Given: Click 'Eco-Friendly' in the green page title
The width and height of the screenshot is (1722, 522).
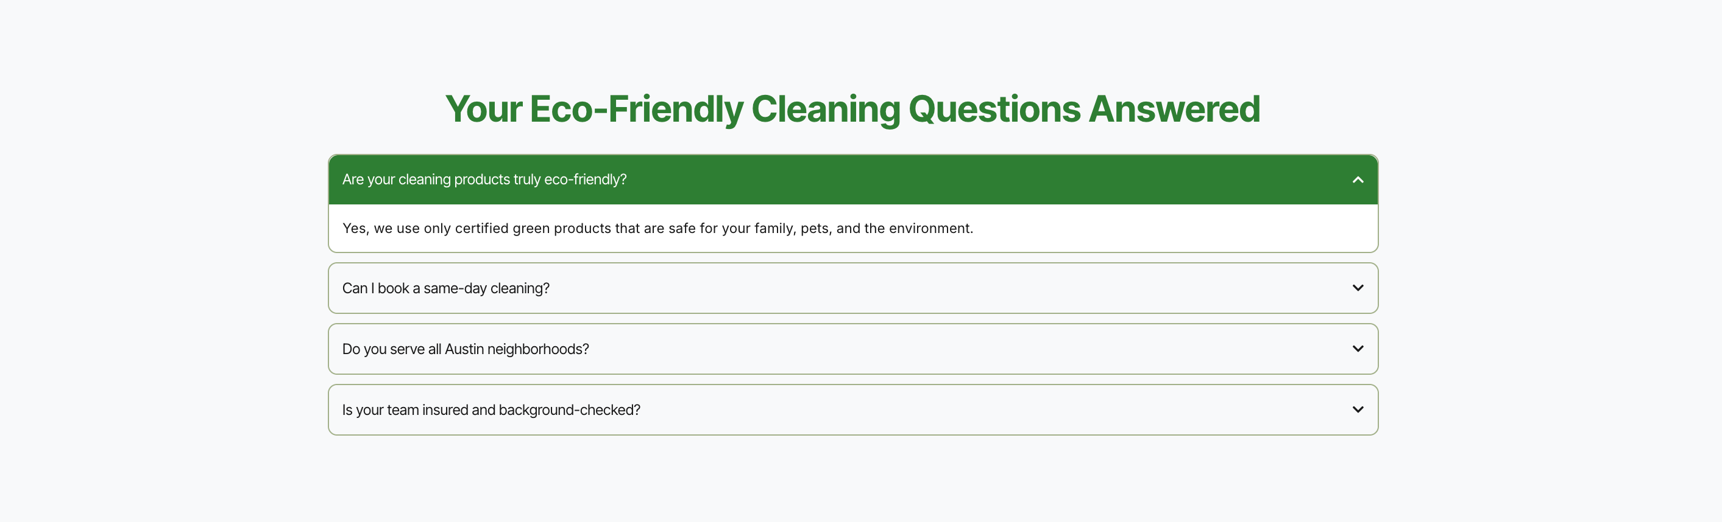Looking at the screenshot, I should pyautogui.click(x=636, y=109).
